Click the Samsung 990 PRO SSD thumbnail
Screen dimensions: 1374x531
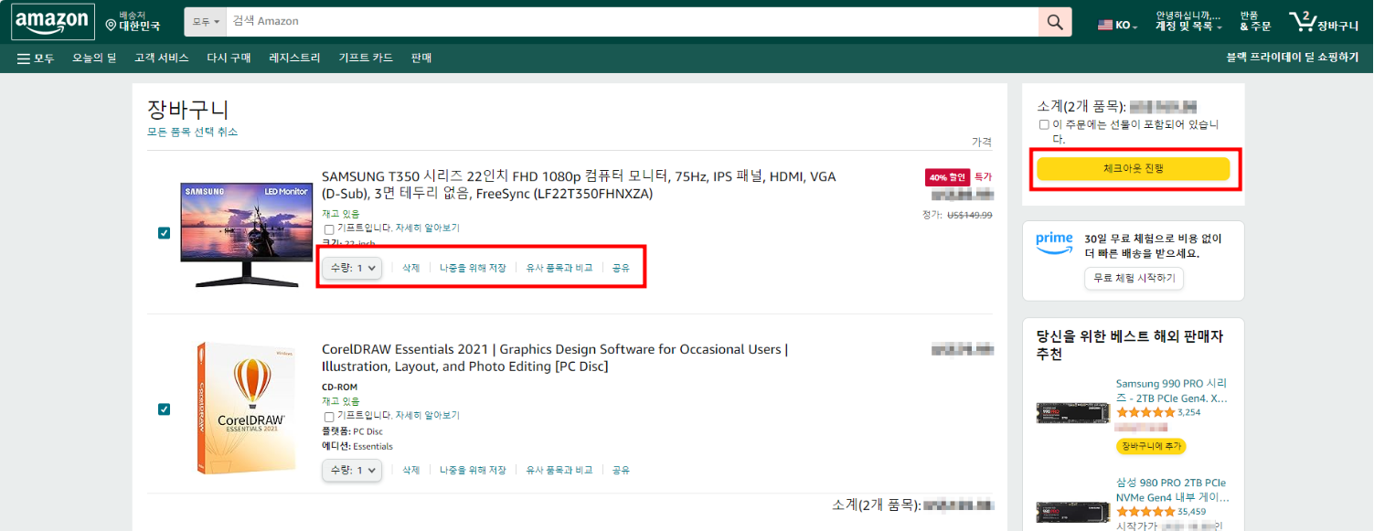click(x=1072, y=412)
